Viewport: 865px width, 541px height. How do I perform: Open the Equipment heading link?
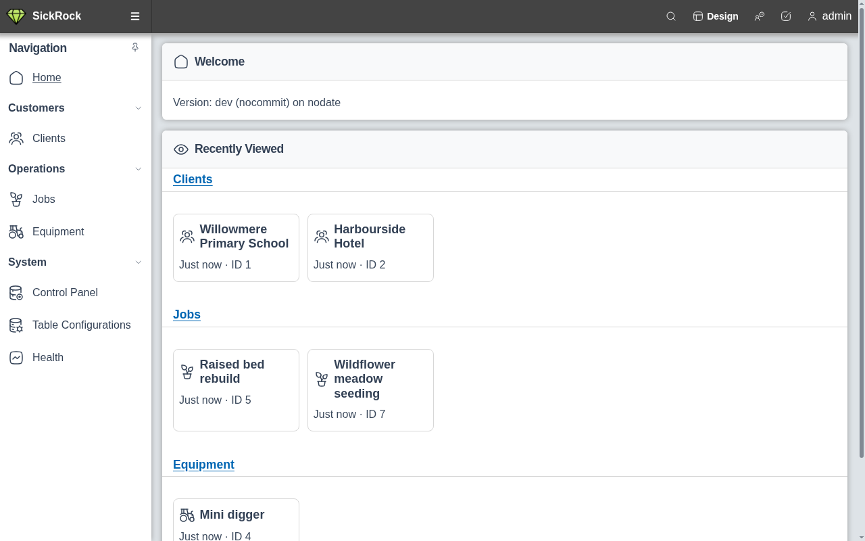[203, 465]
